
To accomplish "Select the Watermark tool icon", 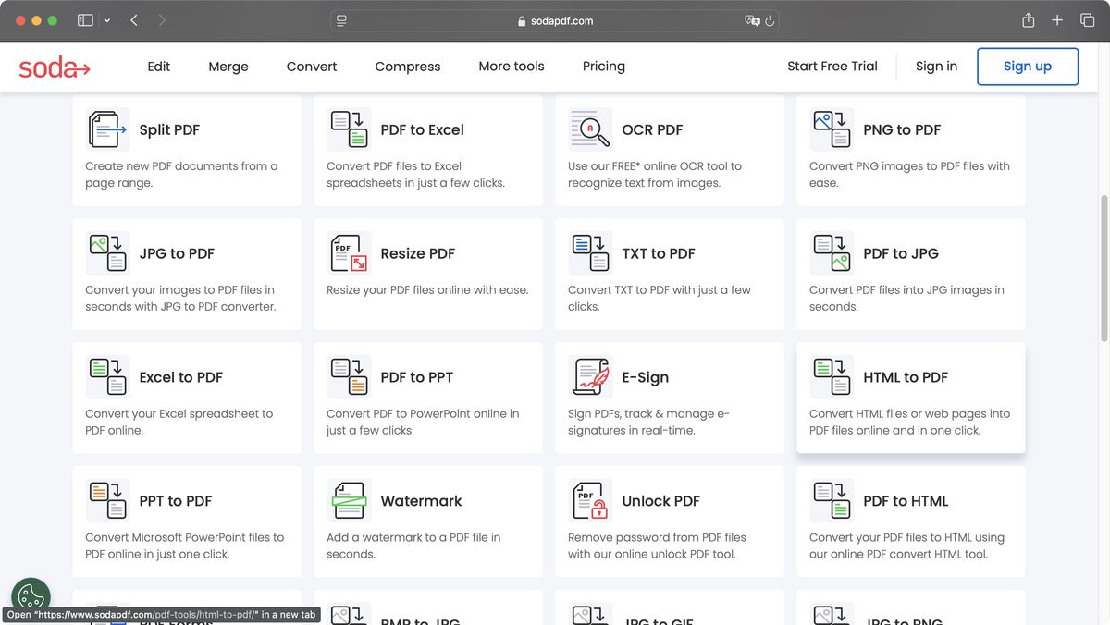I will [348, 500].
